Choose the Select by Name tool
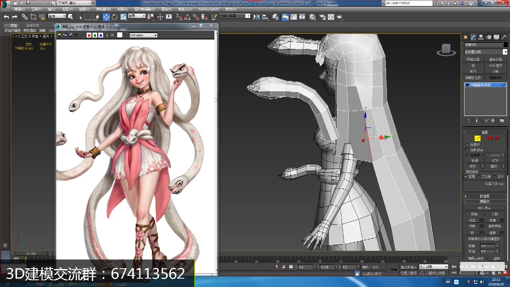 click(79, 17)
